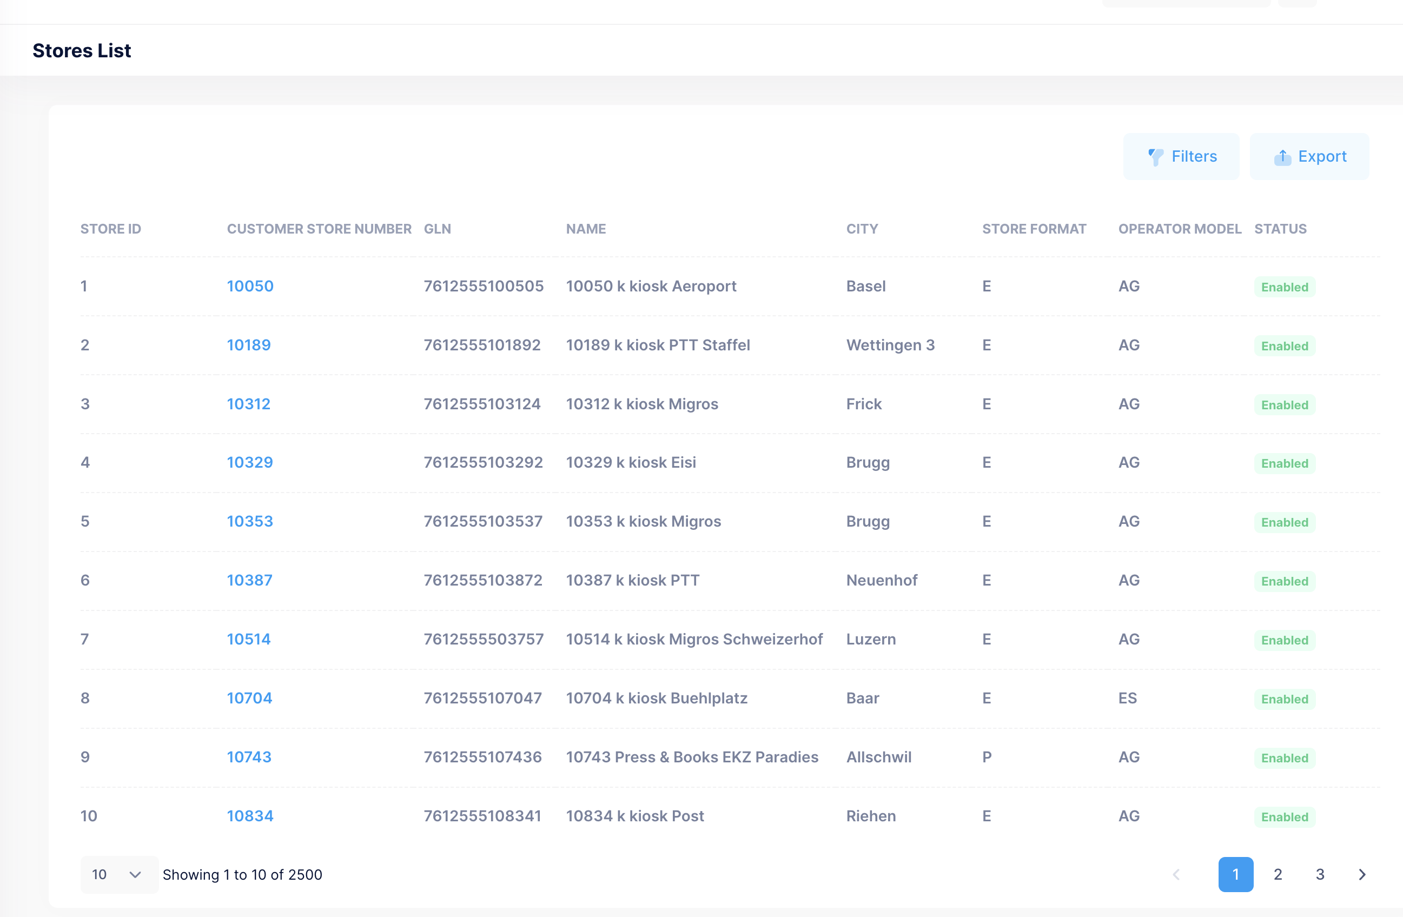Click the OPERATOR MODEL column header
This screenshot has width=1403, height=917.
(x=1180, y=229)
